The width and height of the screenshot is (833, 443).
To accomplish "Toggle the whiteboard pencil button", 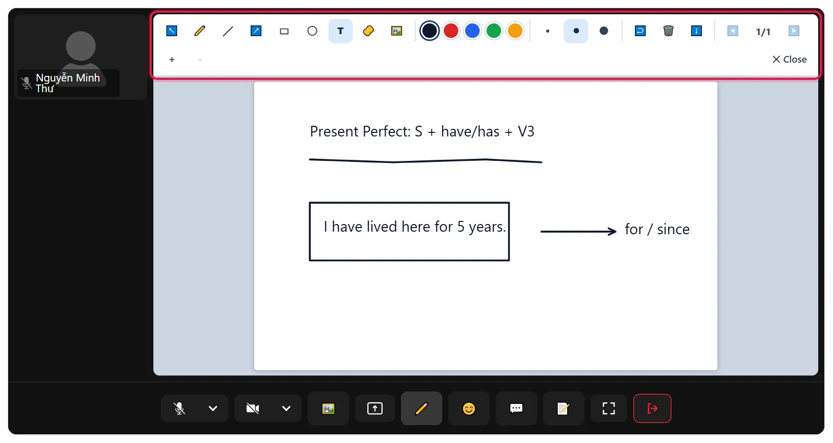I will point(421,408).
